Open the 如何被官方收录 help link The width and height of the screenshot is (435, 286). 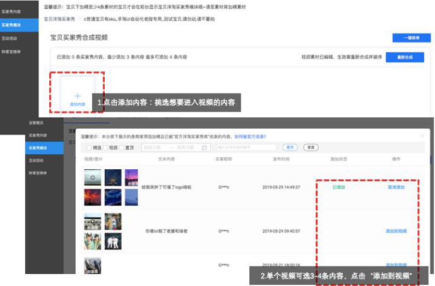click(250, 136)
